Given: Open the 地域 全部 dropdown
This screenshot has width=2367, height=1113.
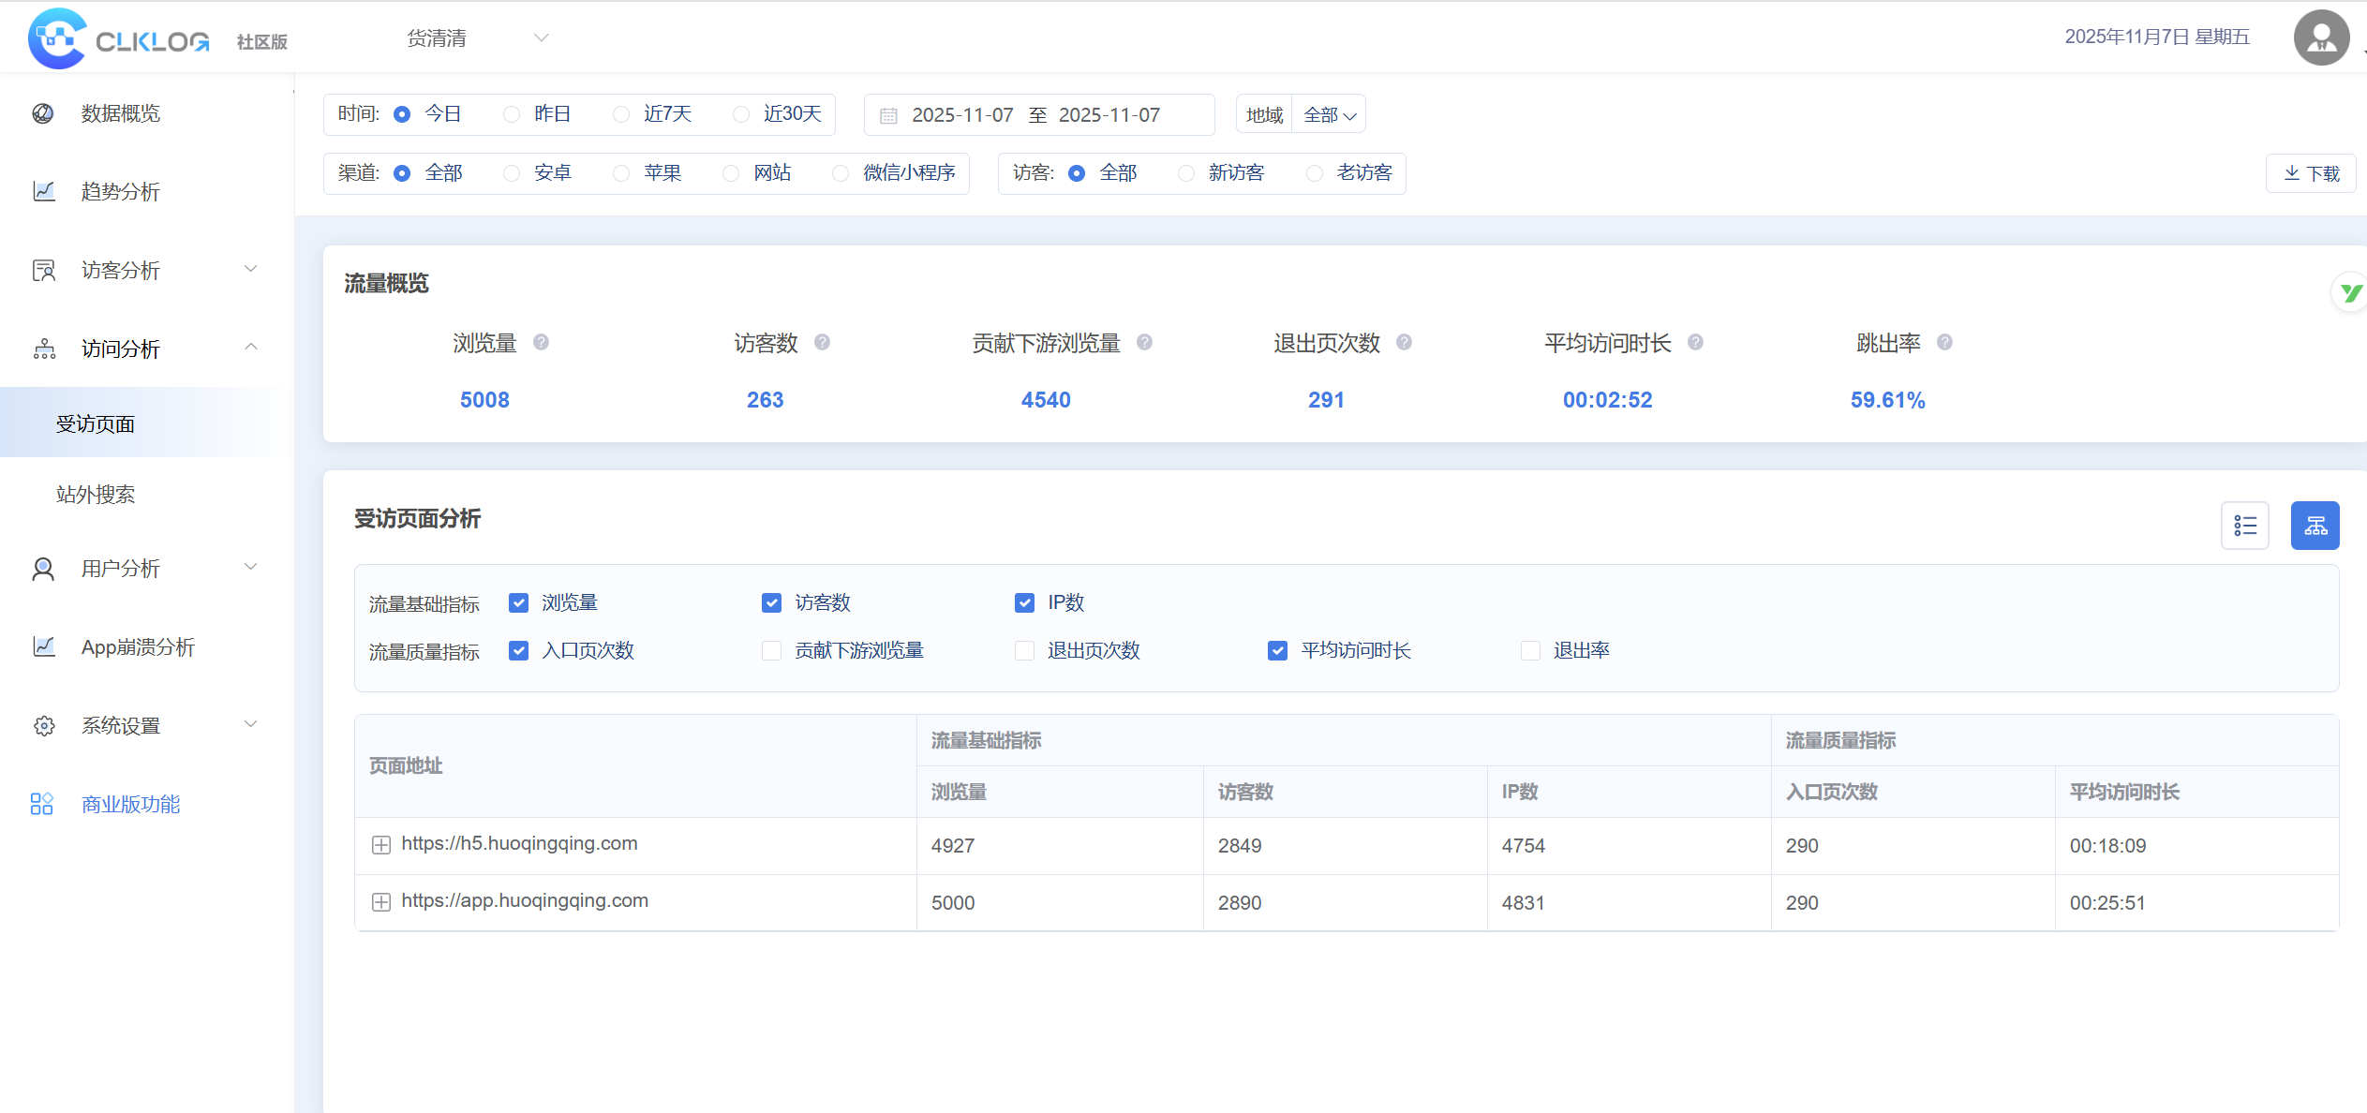Looking at the screenshot, I should click(1329, 115).
